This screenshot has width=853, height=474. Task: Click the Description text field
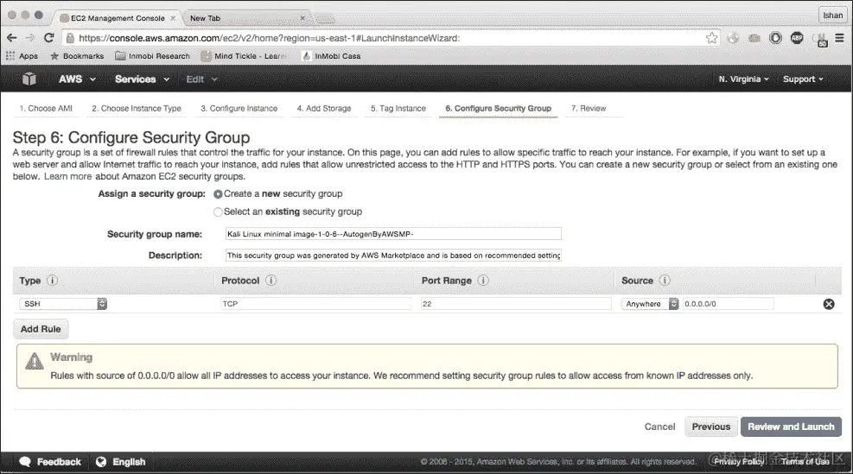pyautogui.click(x=393, y=256)
